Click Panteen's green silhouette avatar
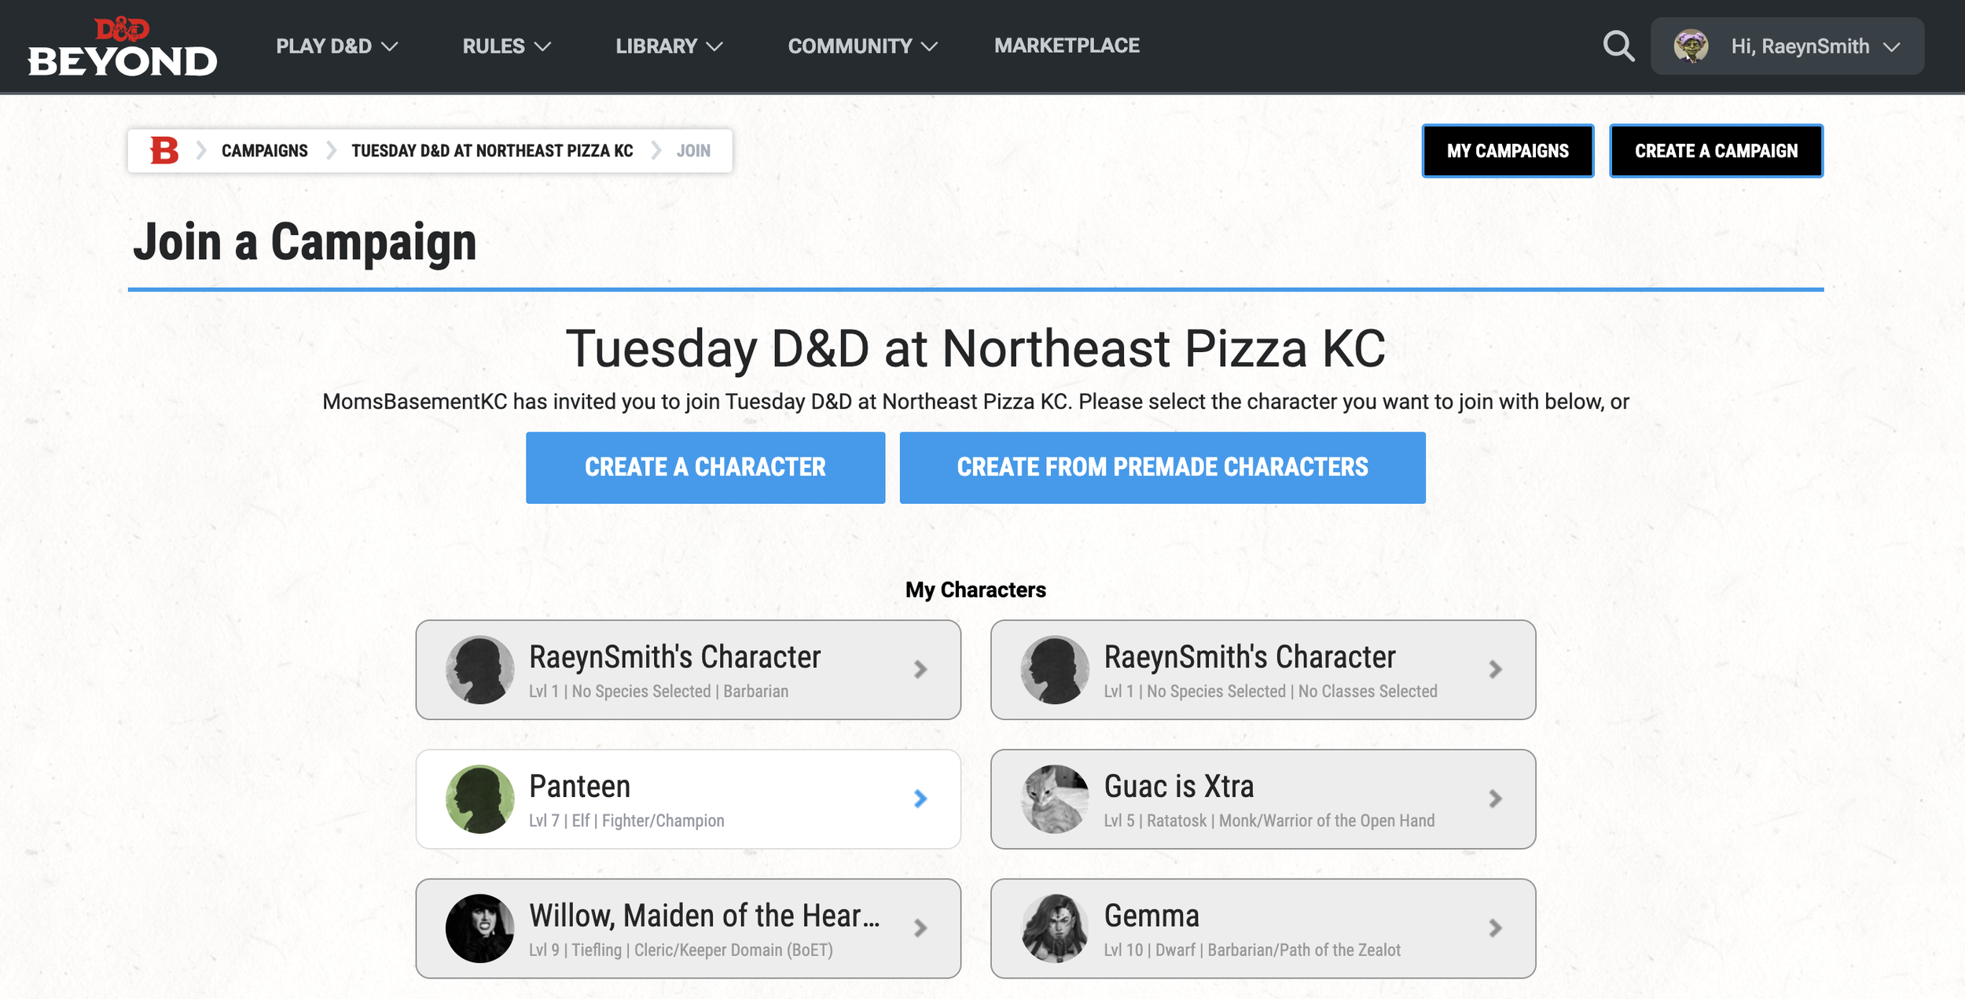This screenshot has height=999, width=1965. (x=479, y=799)
